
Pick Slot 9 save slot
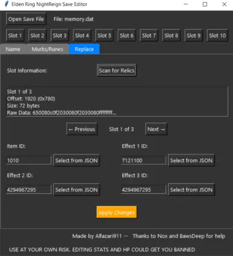[x=194, y=36]
